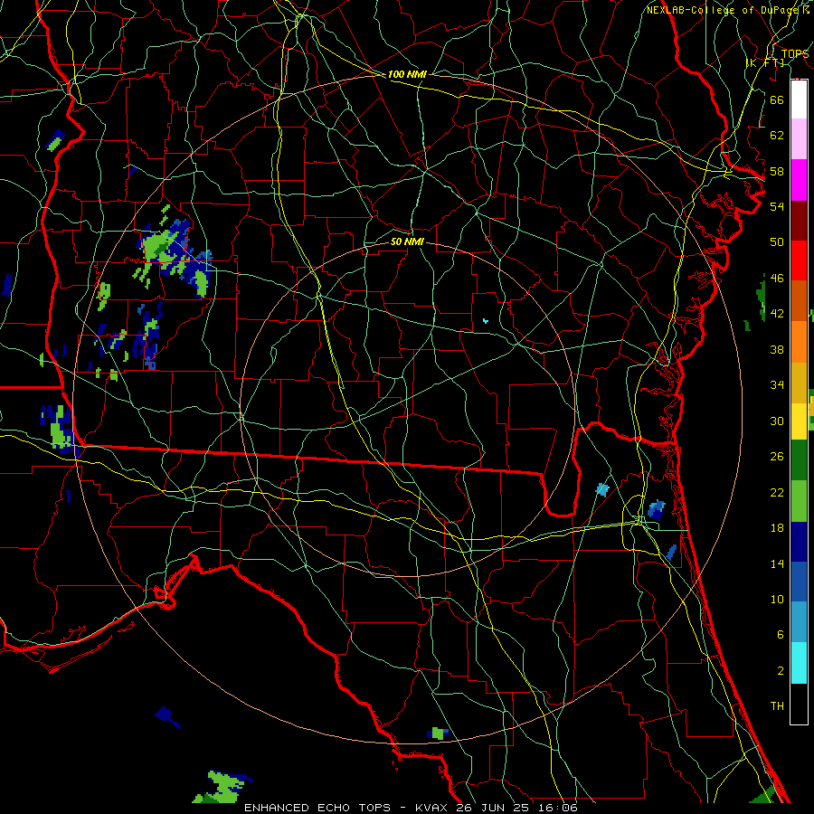Click the maroon legend swatch
The height and width of the screenshot is (814, 814).
tap(799, 220)
